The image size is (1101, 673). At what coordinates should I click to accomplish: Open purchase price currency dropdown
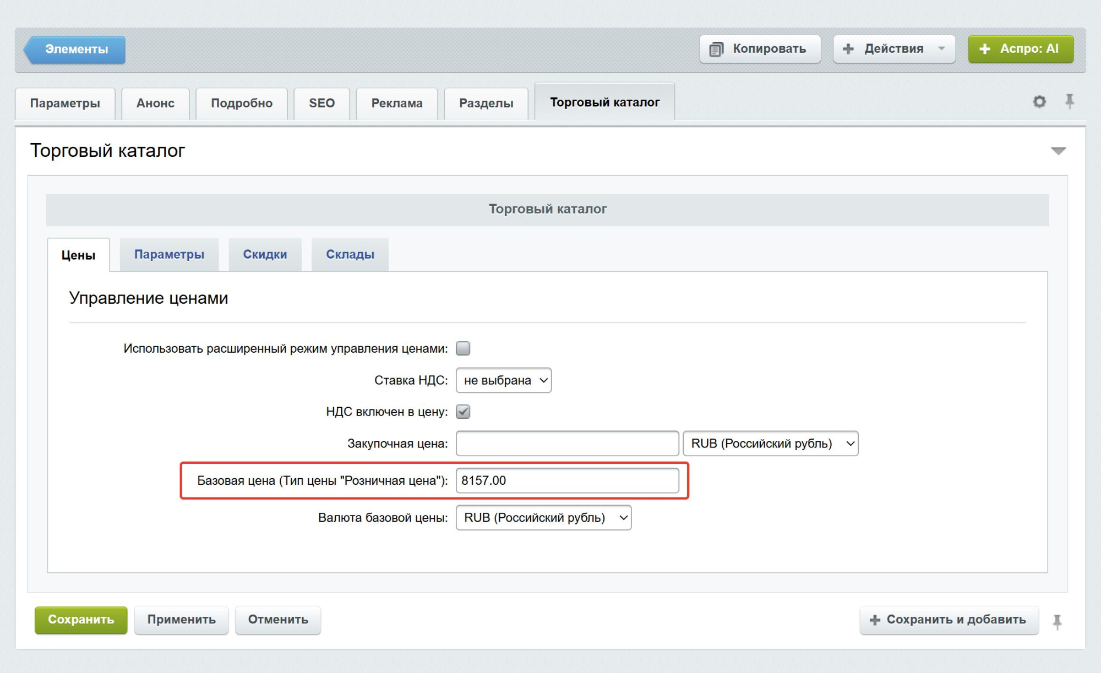coord(770,444)
